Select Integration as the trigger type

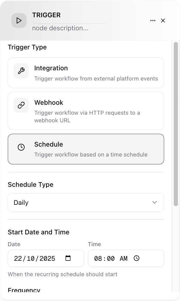(86, 73)
